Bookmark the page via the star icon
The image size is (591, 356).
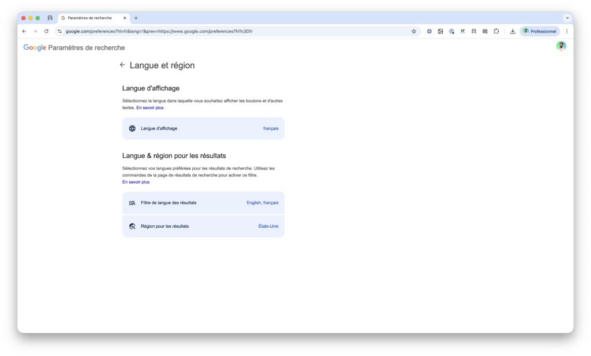point(414,31)
